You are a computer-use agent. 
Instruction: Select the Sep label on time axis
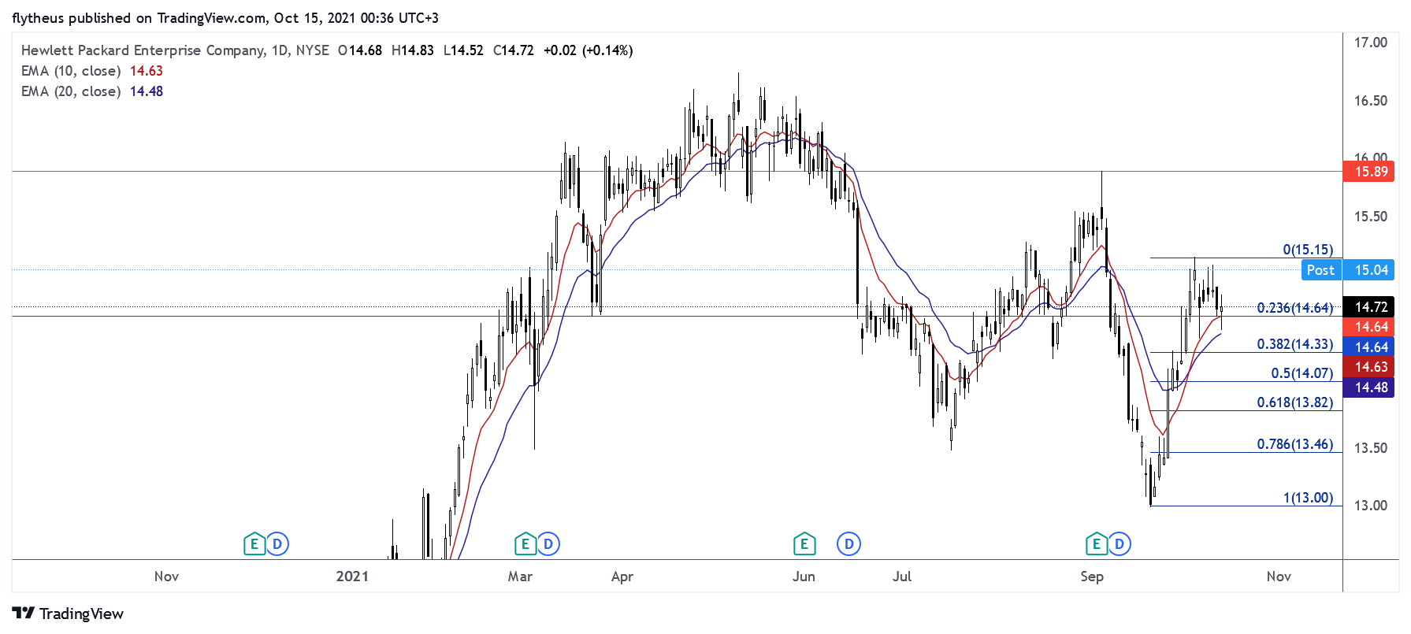pos(1092,577)
